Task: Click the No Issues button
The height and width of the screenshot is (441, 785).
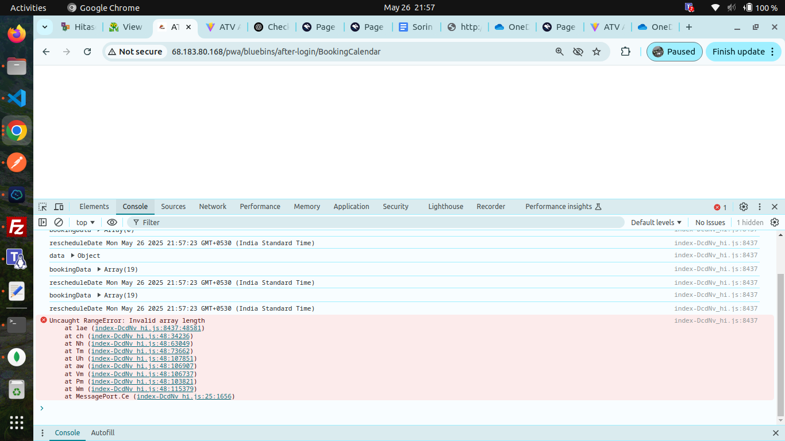Action: coord(710,222)
